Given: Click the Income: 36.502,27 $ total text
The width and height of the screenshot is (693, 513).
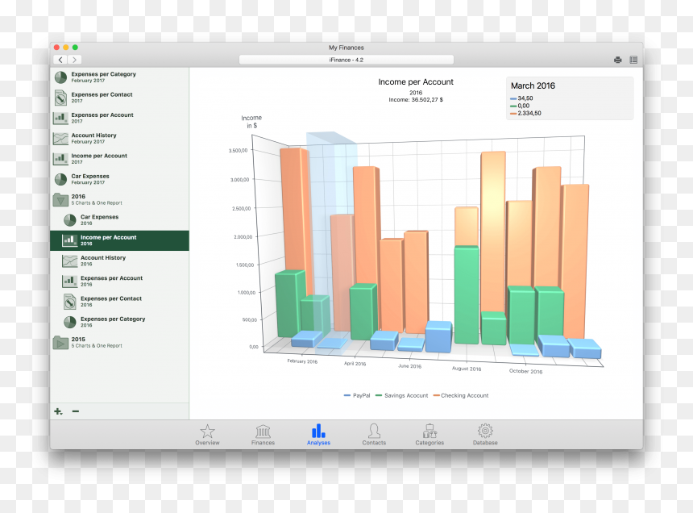Looking at the screenshot, I should point(416,100).
